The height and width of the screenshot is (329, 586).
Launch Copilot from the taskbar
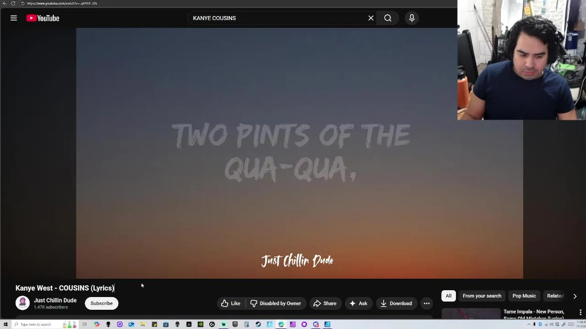coord(97,324)
